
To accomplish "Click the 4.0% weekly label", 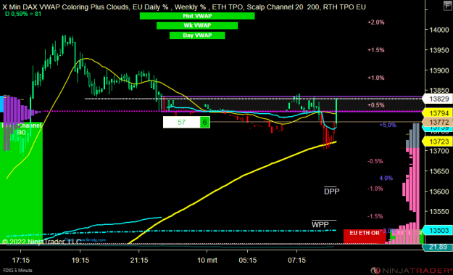I will pos(386,178).
